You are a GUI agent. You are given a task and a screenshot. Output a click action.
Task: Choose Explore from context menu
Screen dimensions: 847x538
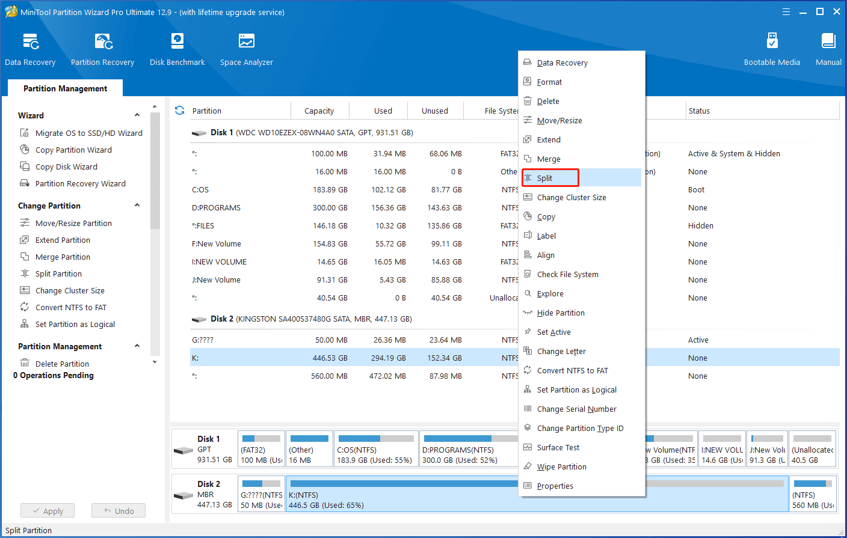point(581,293)
